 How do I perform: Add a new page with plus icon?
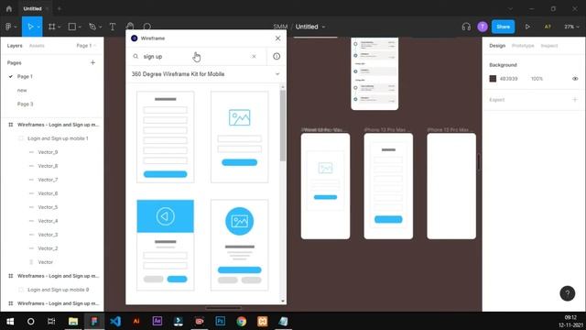point(92,62)
